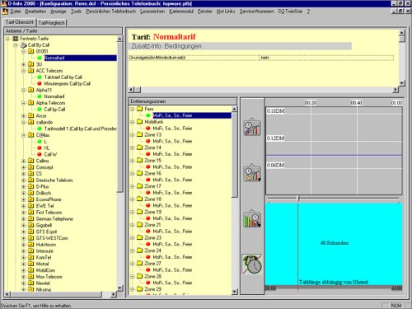This screenshot has height=309, width=412.
Task: Open the Persönliches Telefonbuch menu
Action: click(x=110, y=12)
